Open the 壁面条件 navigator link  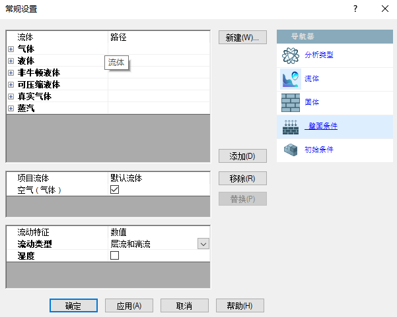[321, 126]
